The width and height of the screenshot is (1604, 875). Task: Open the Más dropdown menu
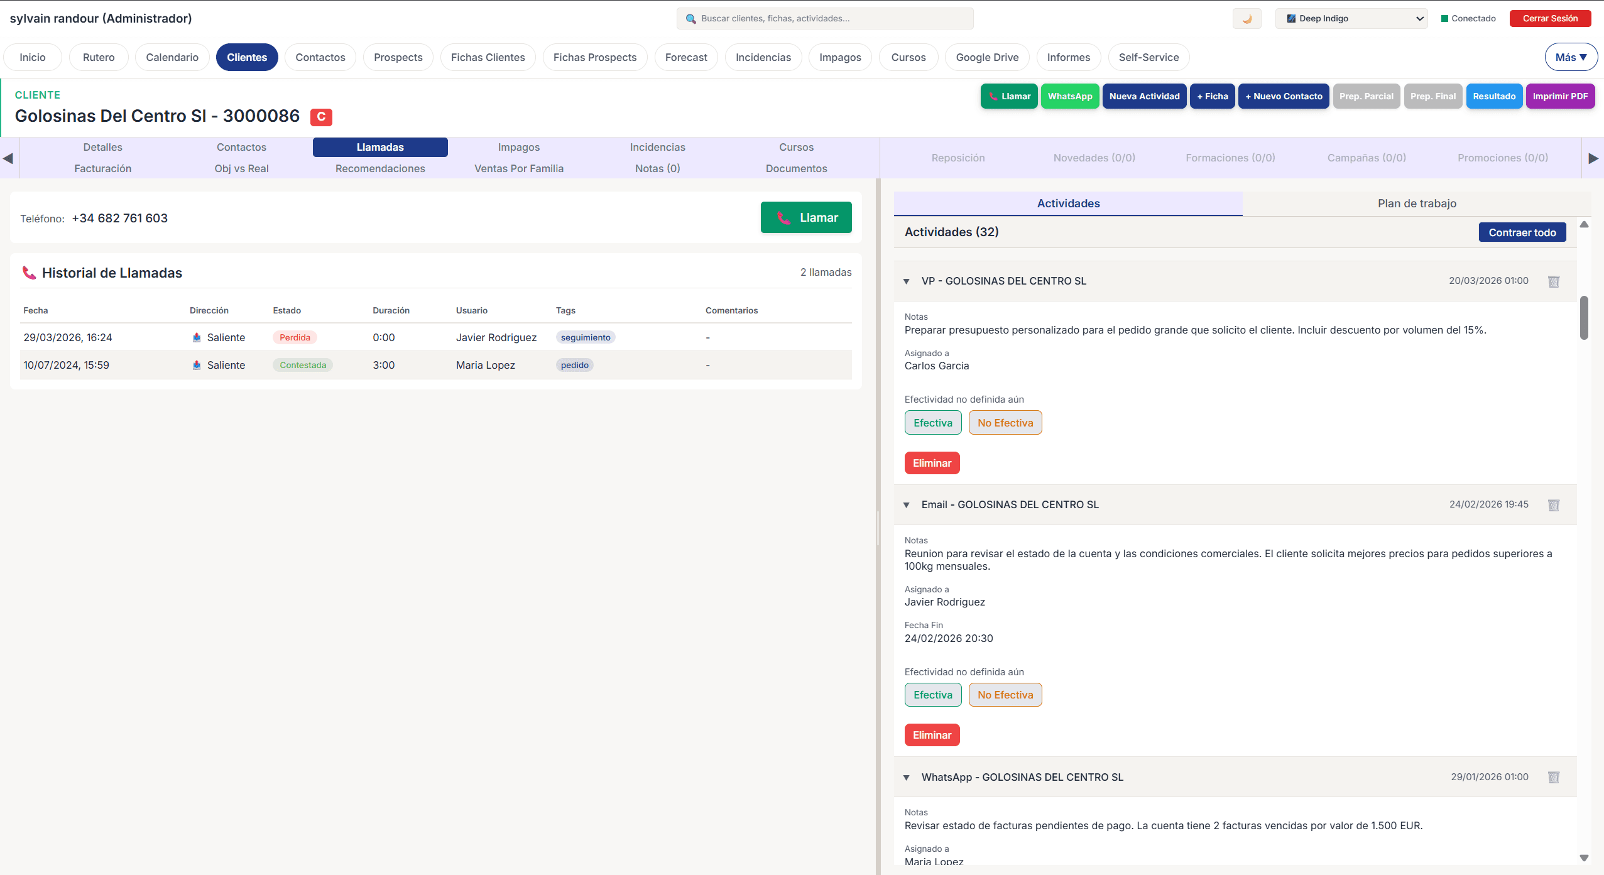click(x=1570, y=57)
